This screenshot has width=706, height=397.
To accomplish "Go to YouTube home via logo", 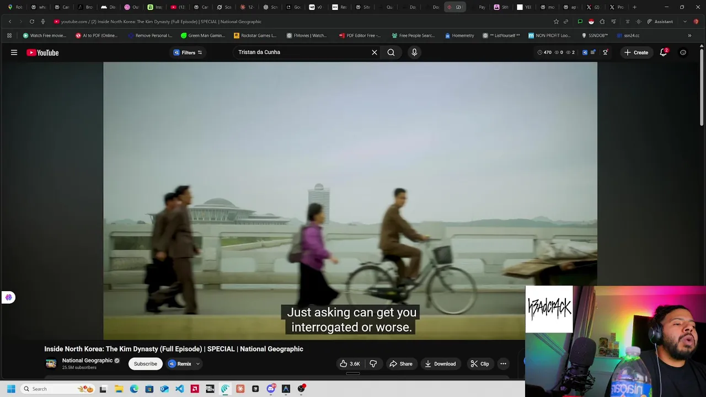I will pos(42,52).
